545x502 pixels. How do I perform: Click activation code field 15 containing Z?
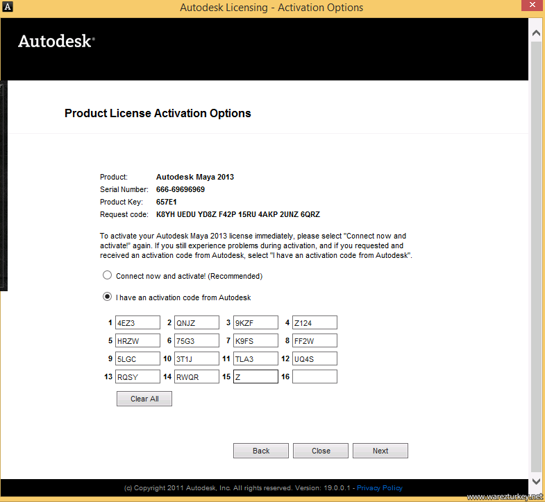pos(255,376)
